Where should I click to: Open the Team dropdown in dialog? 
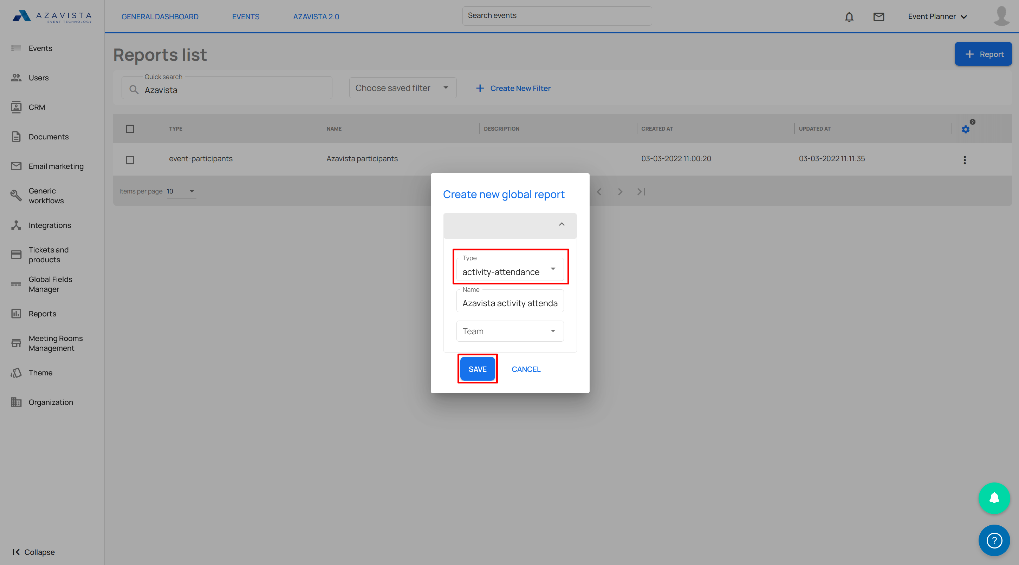(x=510, y=331)
